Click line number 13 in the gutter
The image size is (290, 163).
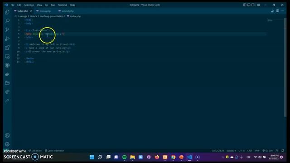point(18,62)
